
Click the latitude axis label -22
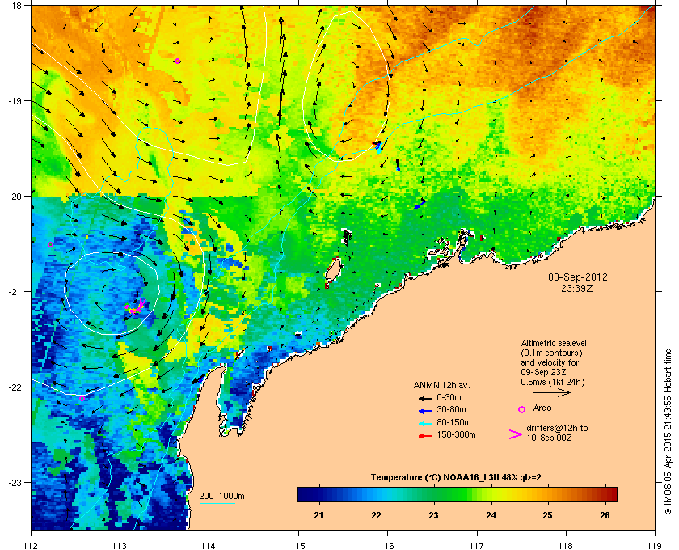point(15,387)
